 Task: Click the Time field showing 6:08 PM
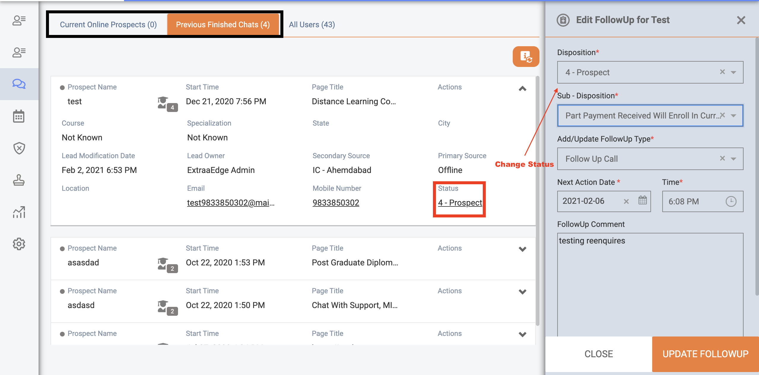click(703, 201)
